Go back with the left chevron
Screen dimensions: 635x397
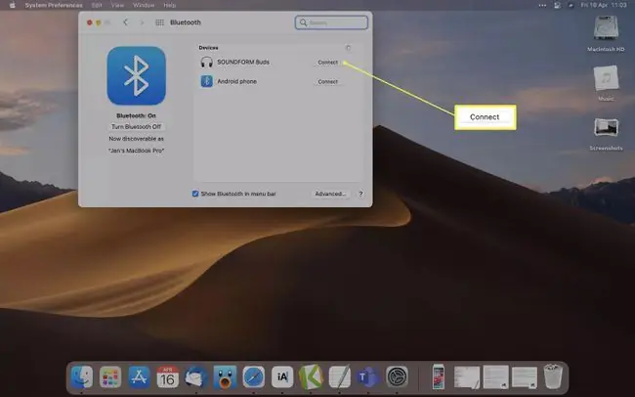[x=126, y=22]
